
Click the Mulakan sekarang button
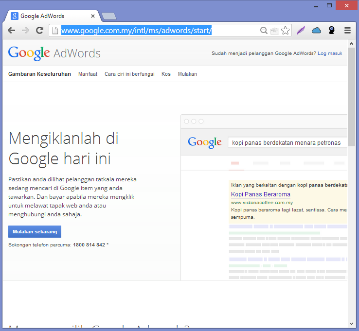point(35,231)
